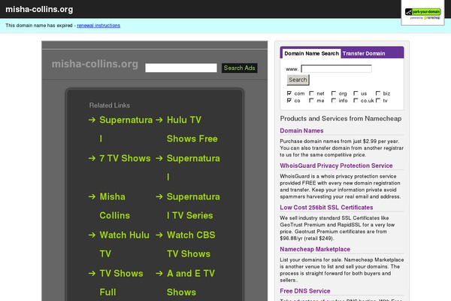Click the arrow icon beside TV Shows Full

(x=92, y=273)
